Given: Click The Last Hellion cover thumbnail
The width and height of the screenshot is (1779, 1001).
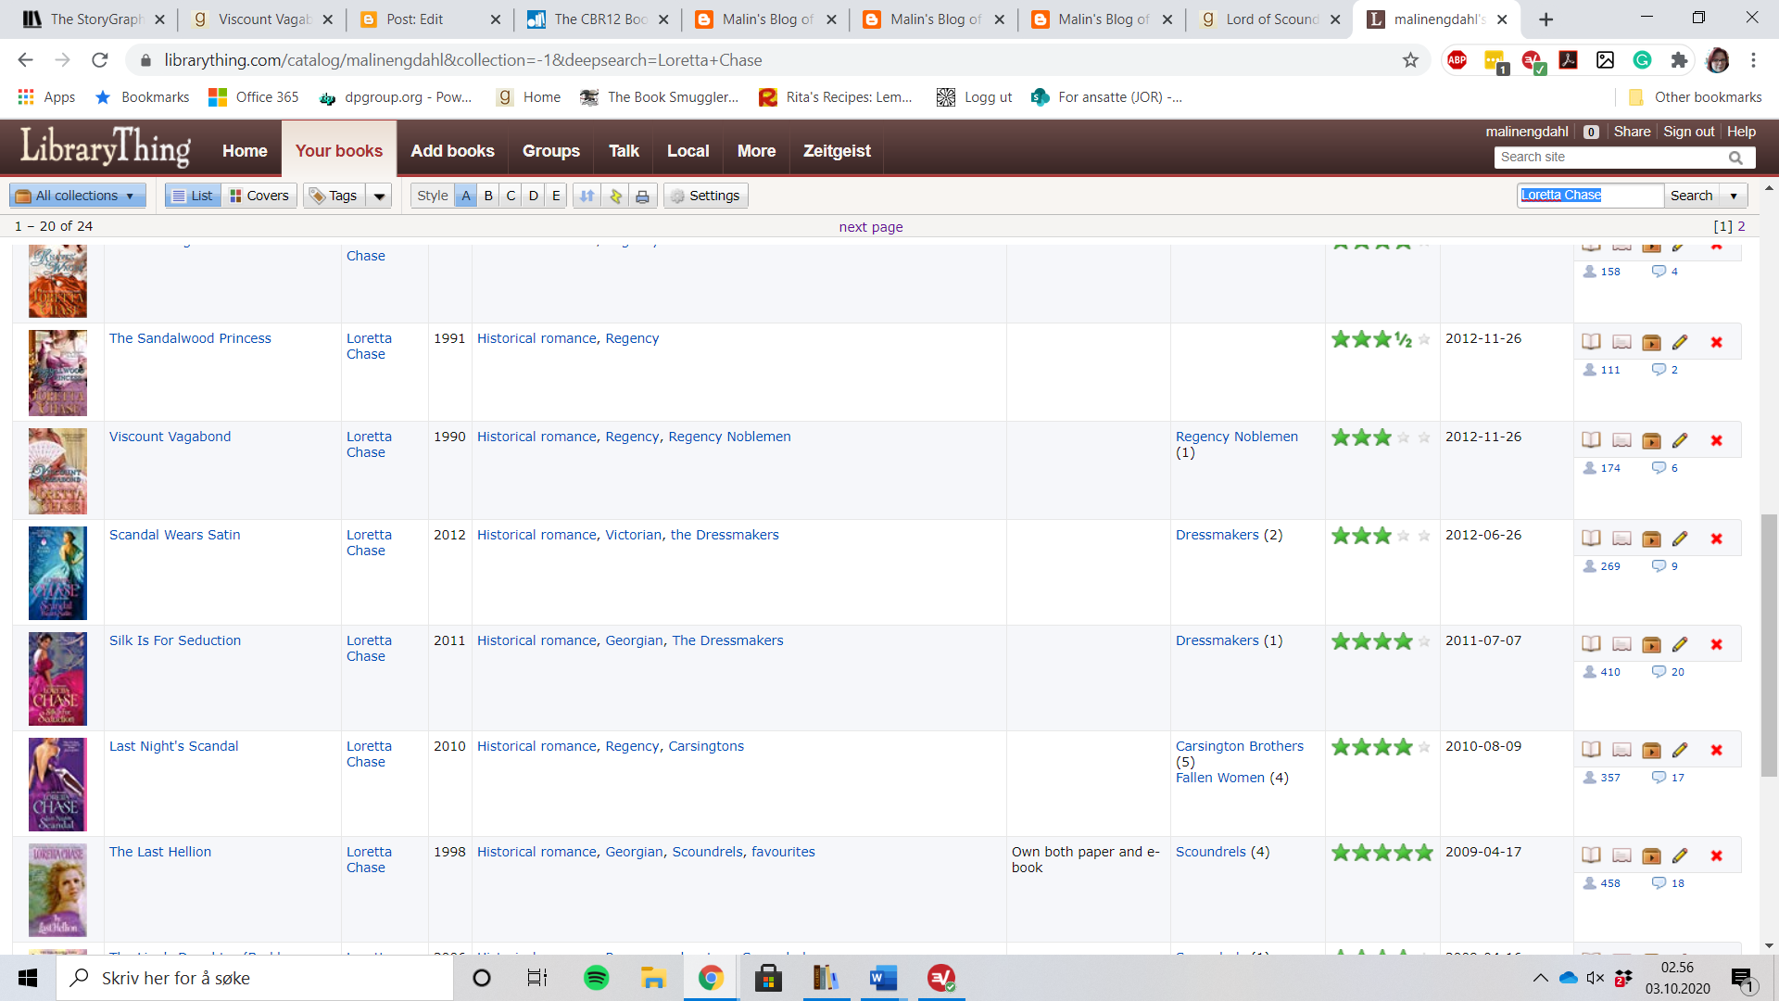Looking at the screenshot, I should 57,890.
